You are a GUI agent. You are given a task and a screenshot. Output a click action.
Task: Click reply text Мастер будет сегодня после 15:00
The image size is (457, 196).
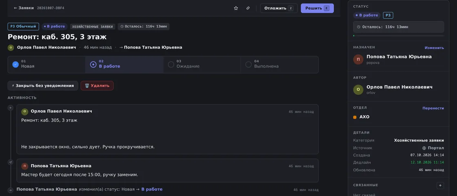click(80, 175)
